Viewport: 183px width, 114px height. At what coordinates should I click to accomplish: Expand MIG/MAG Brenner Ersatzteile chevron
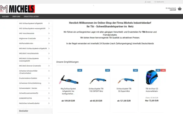(49, 66)
